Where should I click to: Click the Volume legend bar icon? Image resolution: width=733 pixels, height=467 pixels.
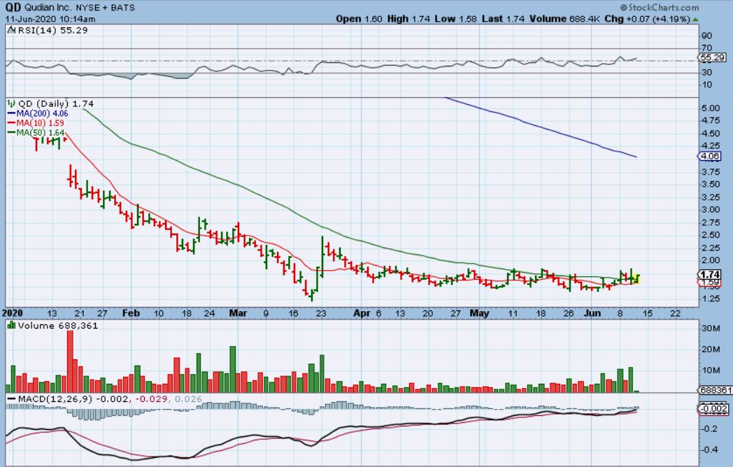click(11, 326)
